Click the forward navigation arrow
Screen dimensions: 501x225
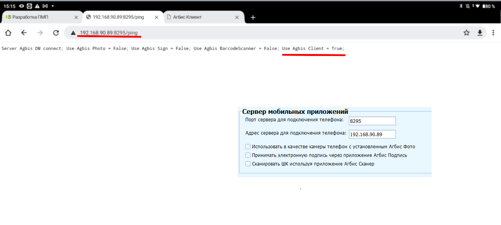pyautogui.click(x=40, y=33)
